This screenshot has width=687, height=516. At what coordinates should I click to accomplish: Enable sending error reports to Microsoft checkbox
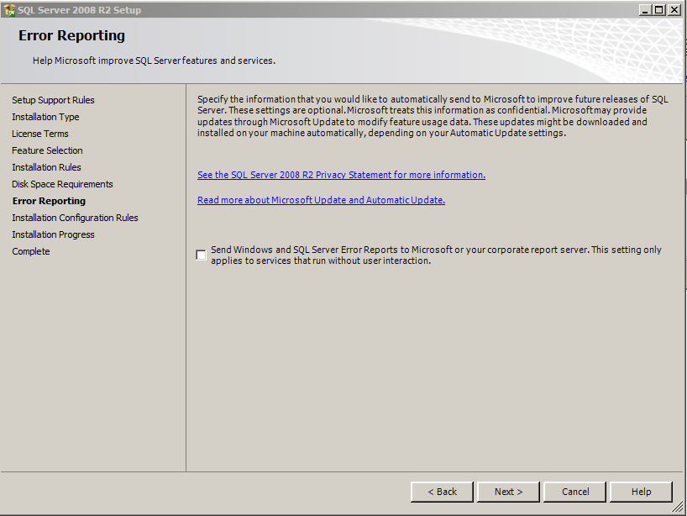click(x=201, y=255)
